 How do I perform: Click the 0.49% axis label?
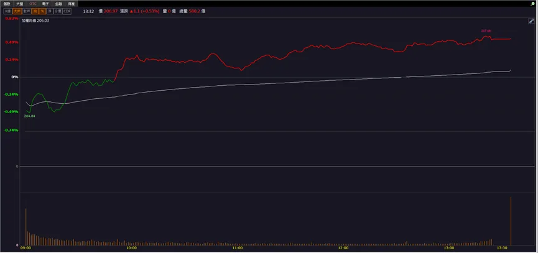click(x=12, y=42)
